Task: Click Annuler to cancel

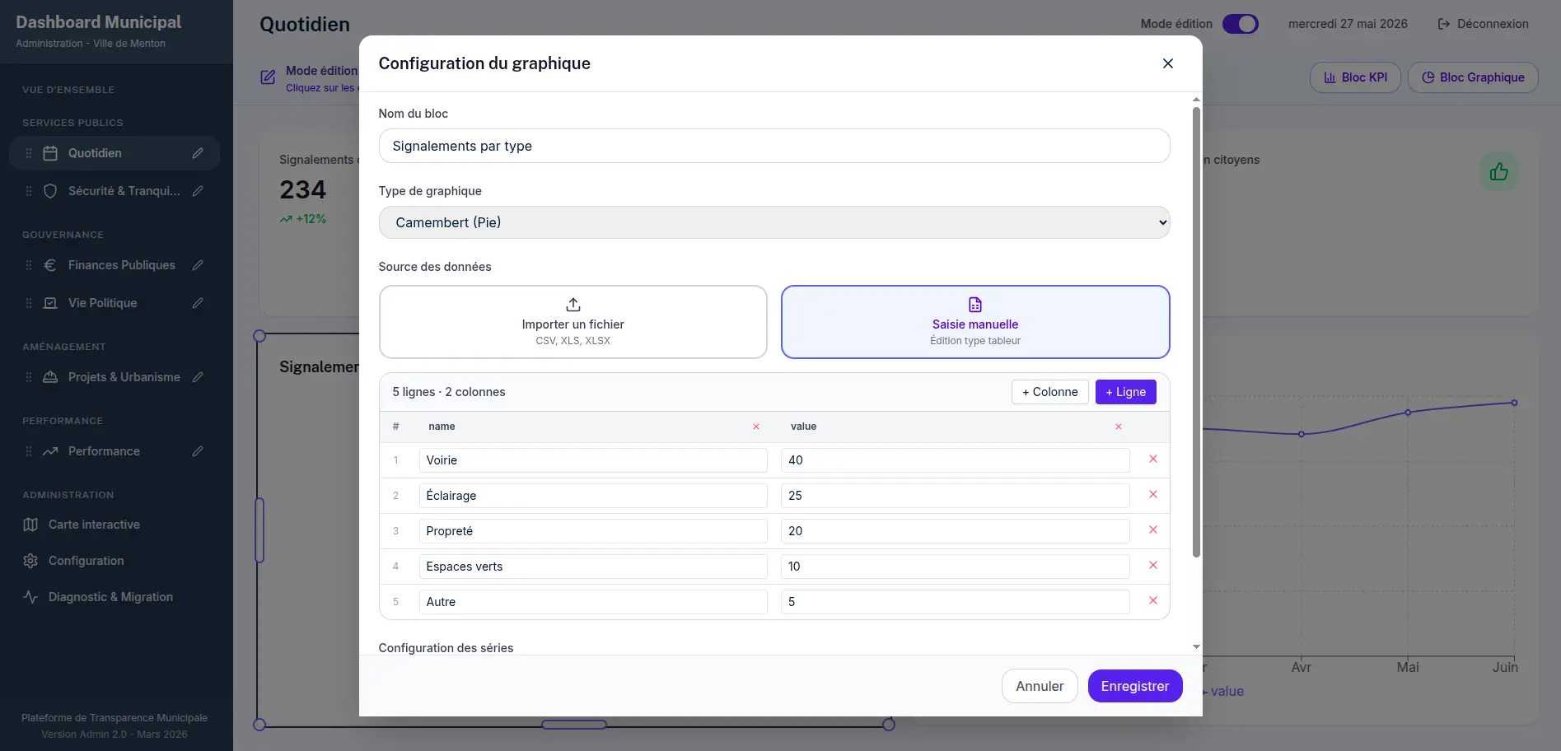Action: tap(1040, 686)
